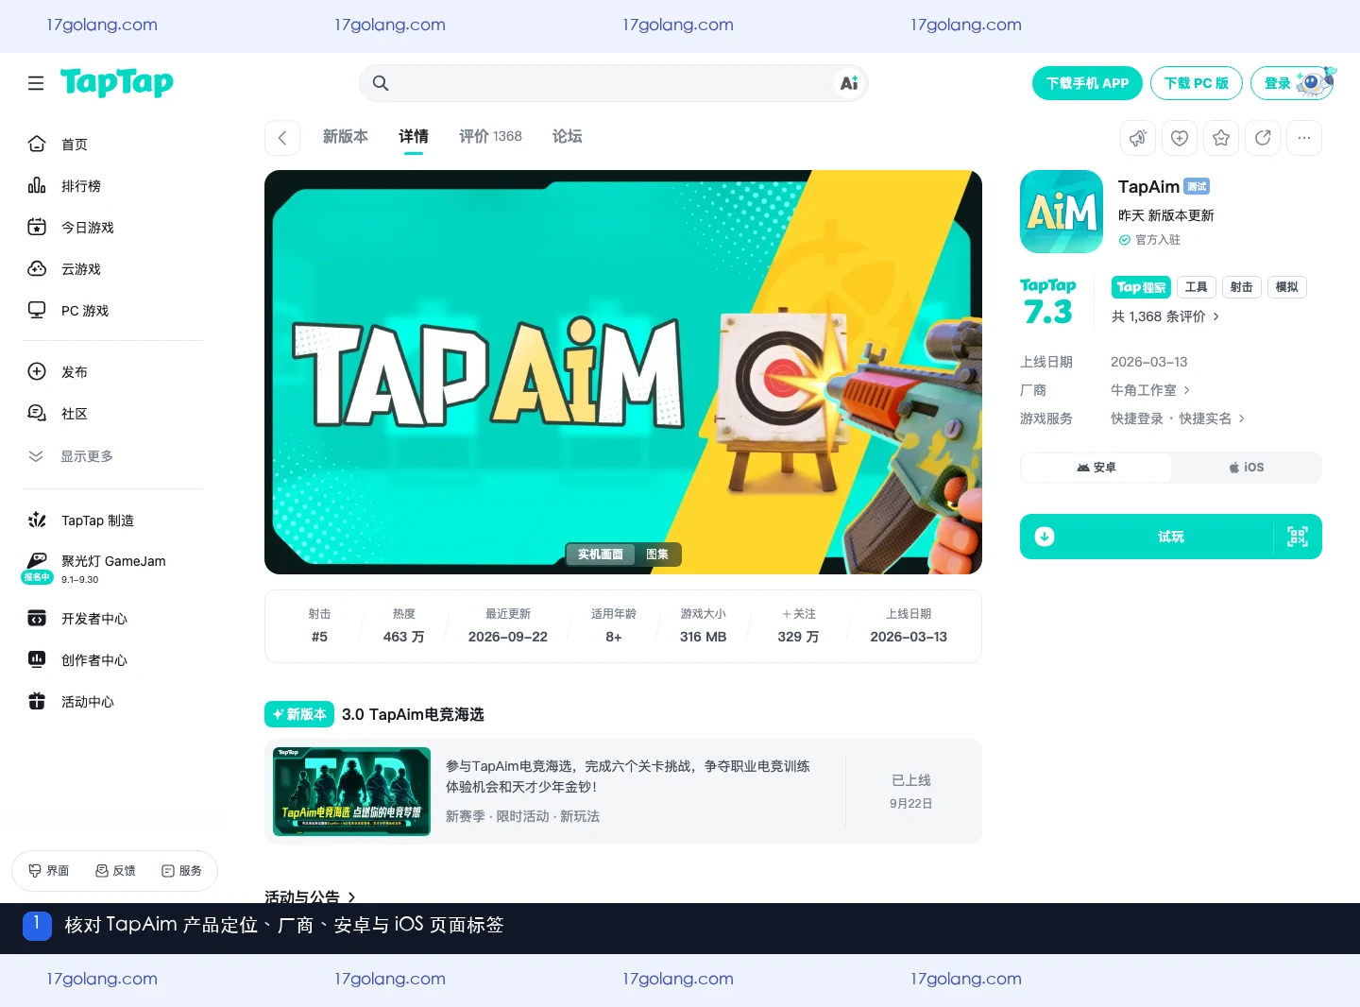Expand 快捷登录 · 快捷实名 game services
Screen dimensions: 1360x1007
1178,418
